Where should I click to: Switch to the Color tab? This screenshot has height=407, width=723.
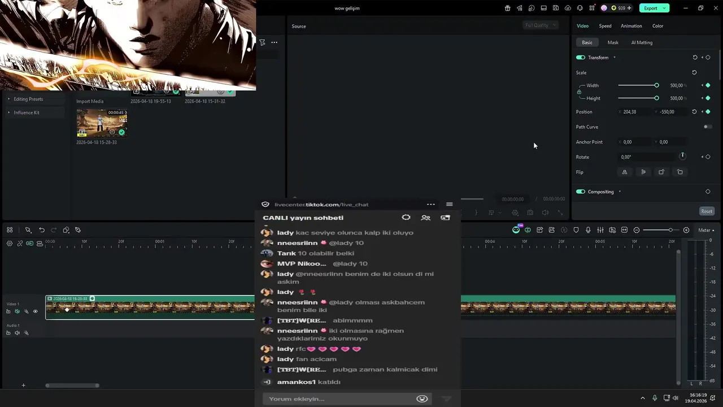(657, 26)
